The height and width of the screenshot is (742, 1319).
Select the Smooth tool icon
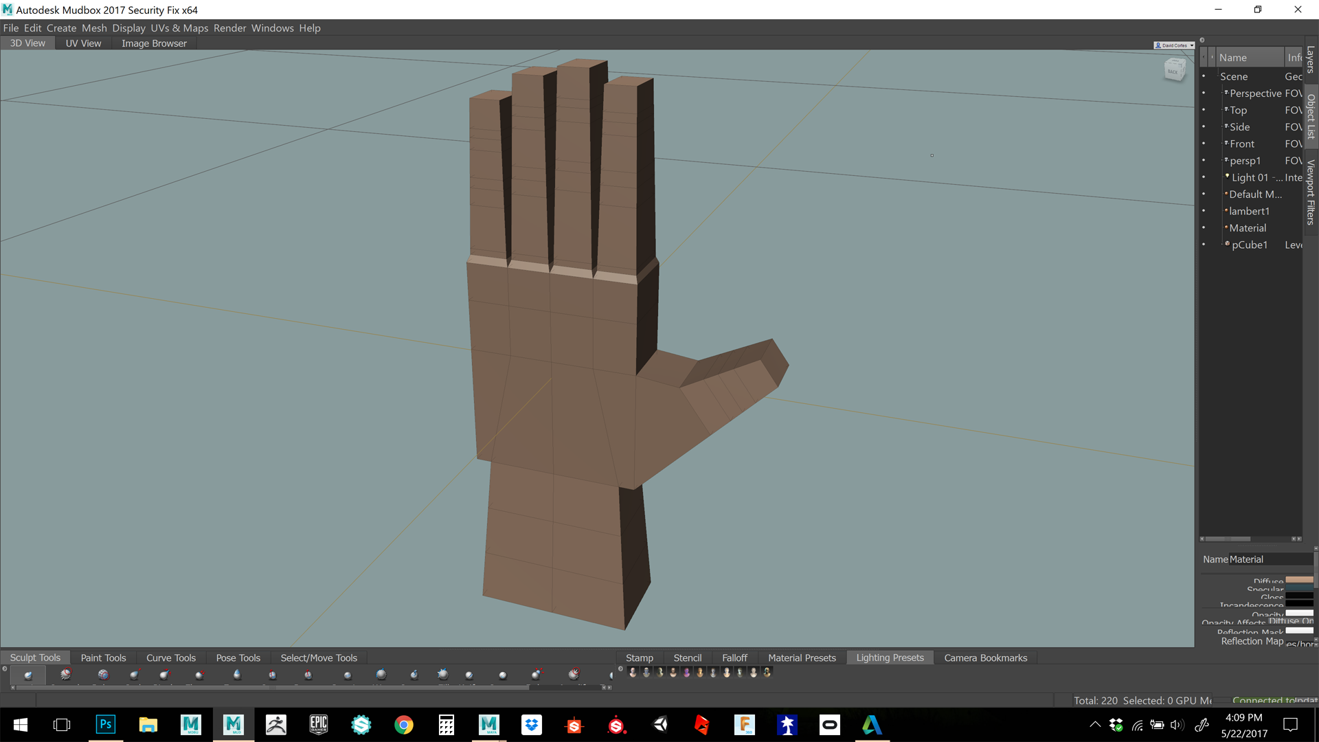click(x=66, y=675)
